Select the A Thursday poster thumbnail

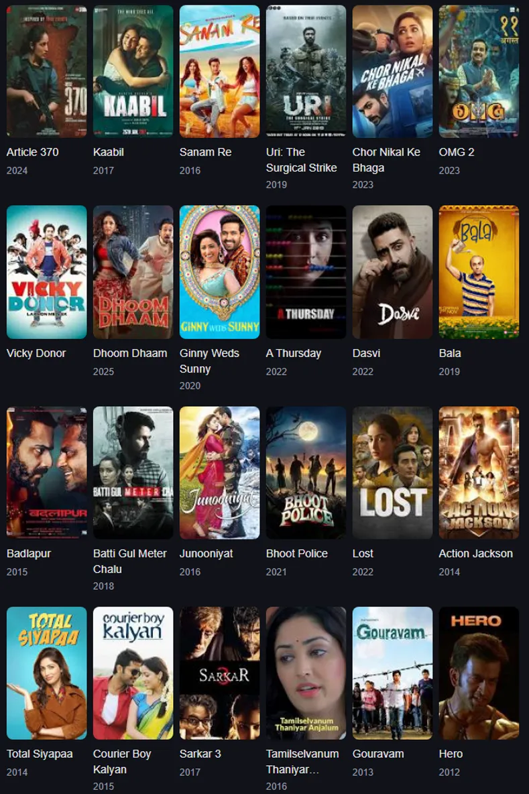click(x=306, y=272)
